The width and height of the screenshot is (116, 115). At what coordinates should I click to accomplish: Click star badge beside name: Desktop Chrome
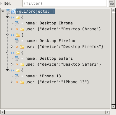tap(17, 23)
